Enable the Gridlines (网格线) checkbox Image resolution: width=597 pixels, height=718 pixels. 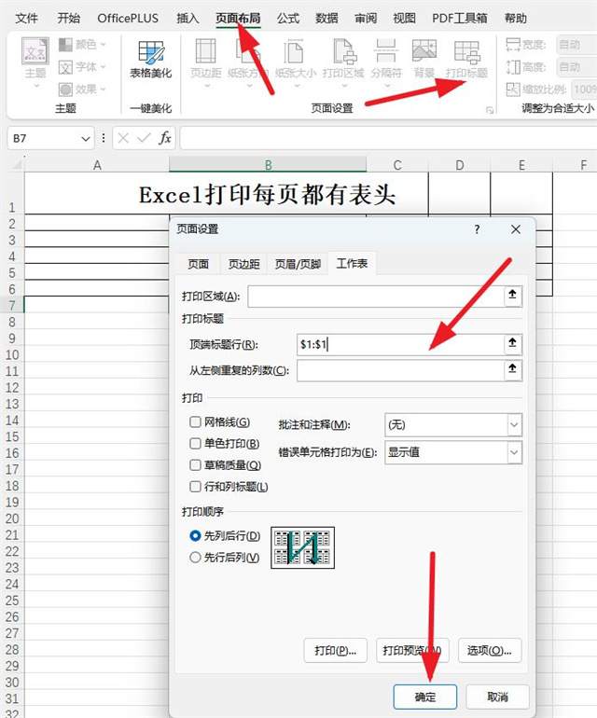[x=195, y=421]
